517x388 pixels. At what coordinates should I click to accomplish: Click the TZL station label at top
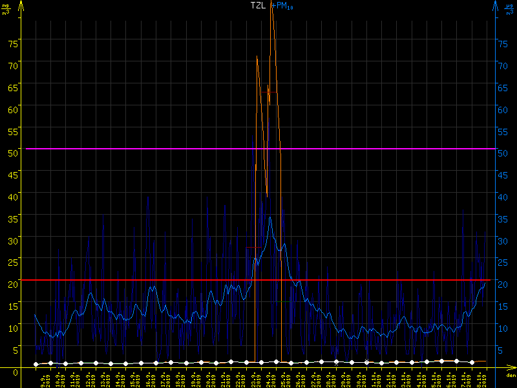click(258, 5)
